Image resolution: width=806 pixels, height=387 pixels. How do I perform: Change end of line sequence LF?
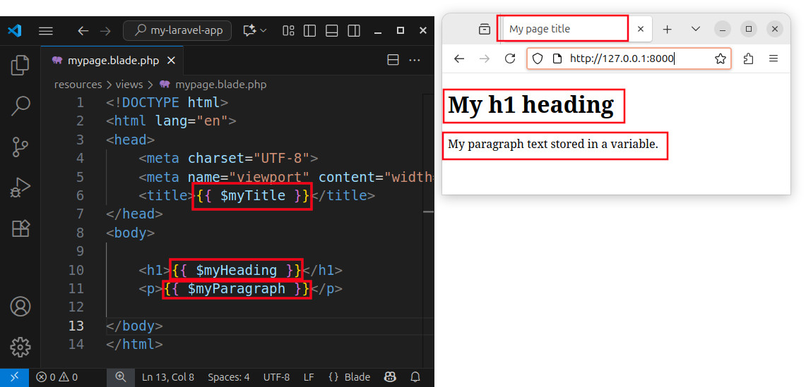tap(309, 377)
